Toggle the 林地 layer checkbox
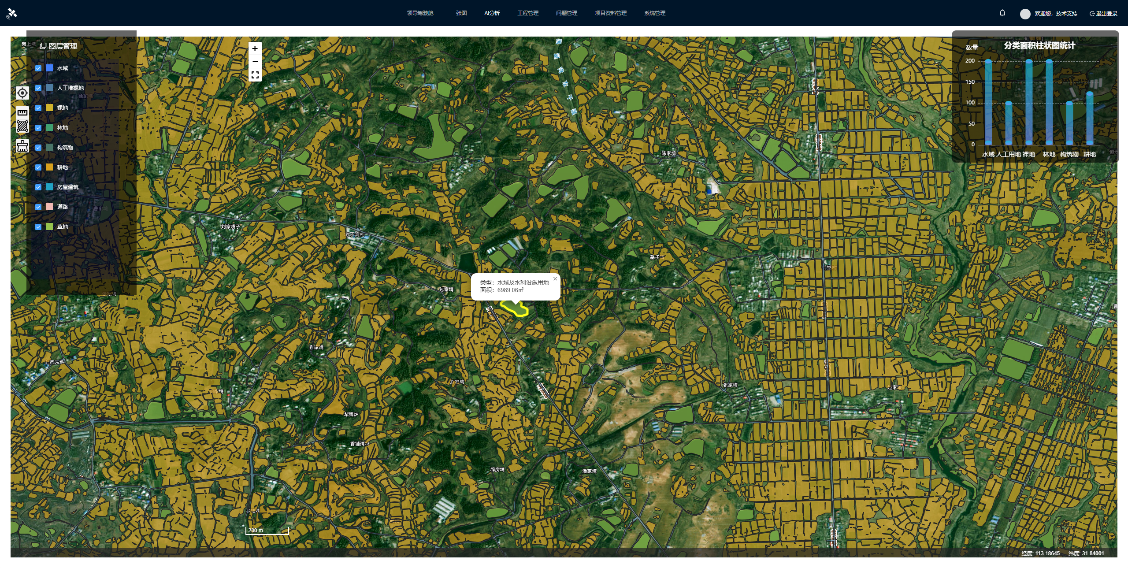The image size is (1128, 568). 38,128
